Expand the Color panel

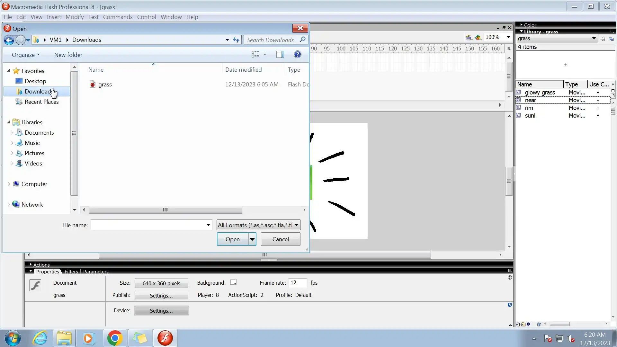(x=521, y=25)
